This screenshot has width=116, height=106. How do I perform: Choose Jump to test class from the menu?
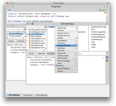[x=66, y=45]
